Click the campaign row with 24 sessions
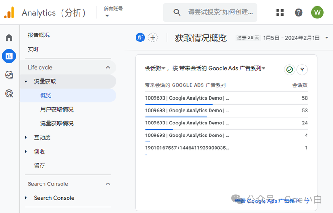The height and width of the screenshot is (213, 333). point(226,123)
